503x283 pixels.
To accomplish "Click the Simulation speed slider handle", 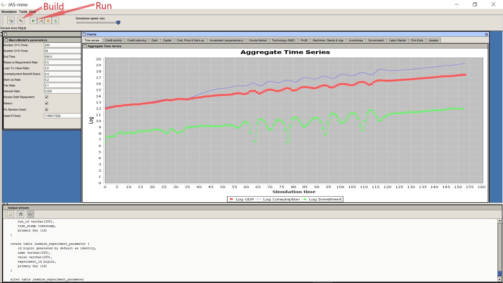I will 118,23.
